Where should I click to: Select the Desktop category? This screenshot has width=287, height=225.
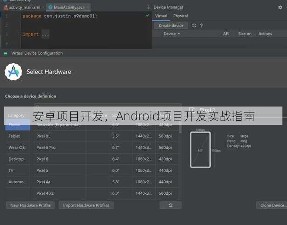click(x=17, y=159)
